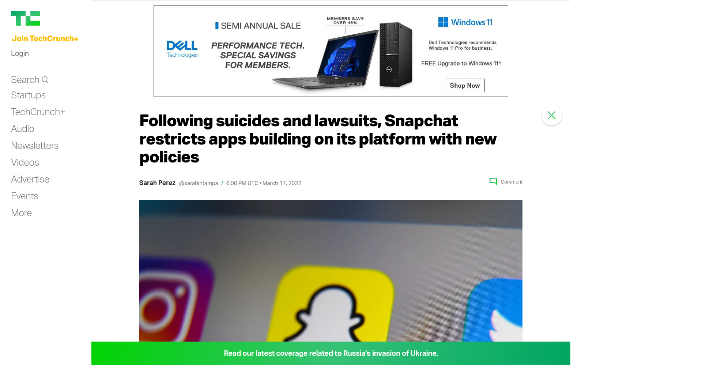The height and width of the screenshot is (365, 702).
Task: Click the Windows 11 logo in ad
Action: pos(465,22)
